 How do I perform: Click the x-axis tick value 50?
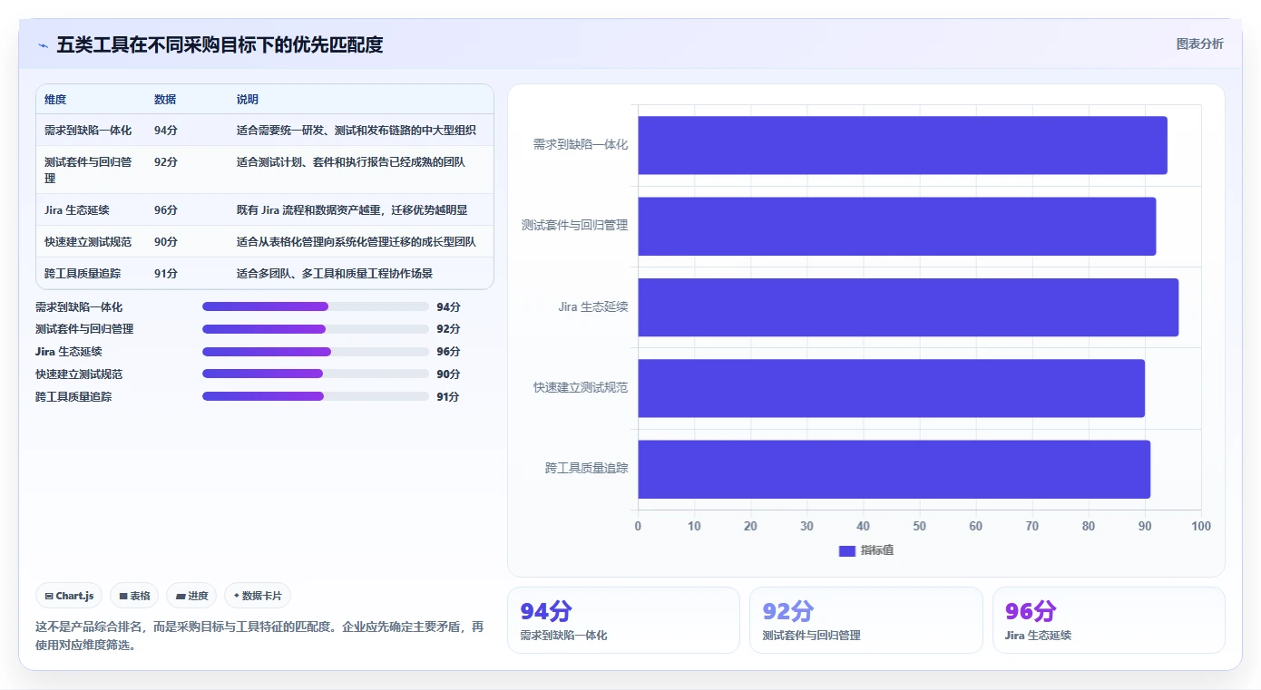click(x=919, y=527)
